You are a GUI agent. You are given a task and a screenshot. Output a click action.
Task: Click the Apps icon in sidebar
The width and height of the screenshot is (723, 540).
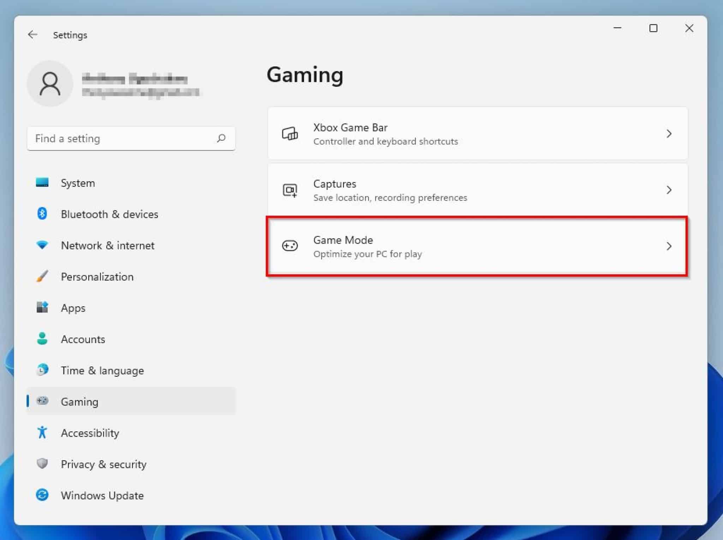pos(42,307)
